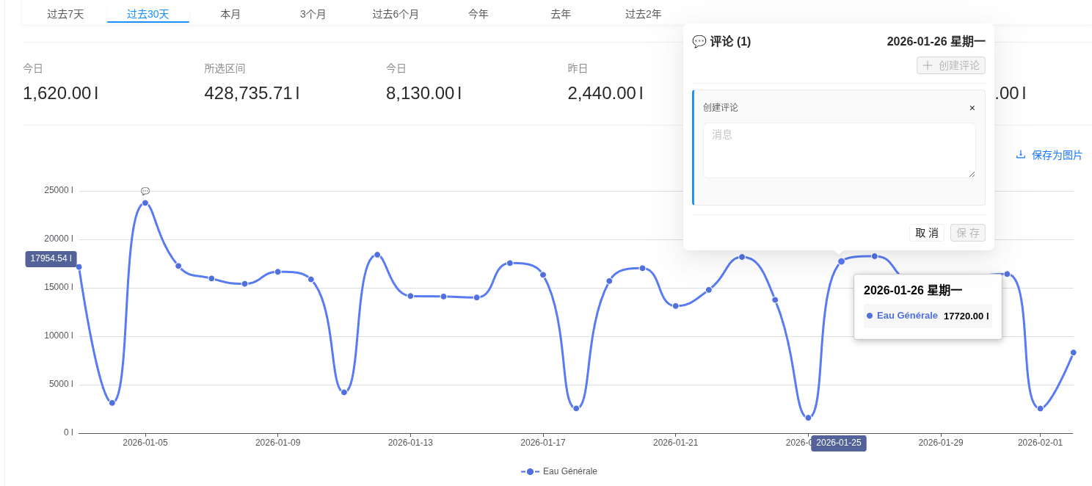Open the 今年 range tab
The height and width of the screenshot is (486, 1092).
tap(478, 14)
